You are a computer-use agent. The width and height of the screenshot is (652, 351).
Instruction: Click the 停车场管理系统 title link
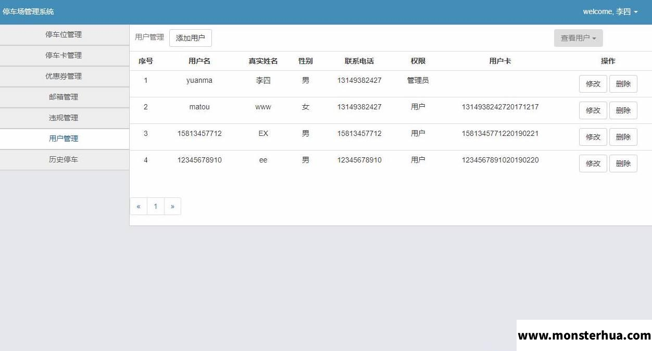point(28,11)
